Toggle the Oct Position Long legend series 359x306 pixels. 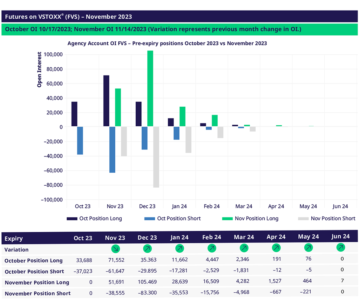[x=94, y=218]
